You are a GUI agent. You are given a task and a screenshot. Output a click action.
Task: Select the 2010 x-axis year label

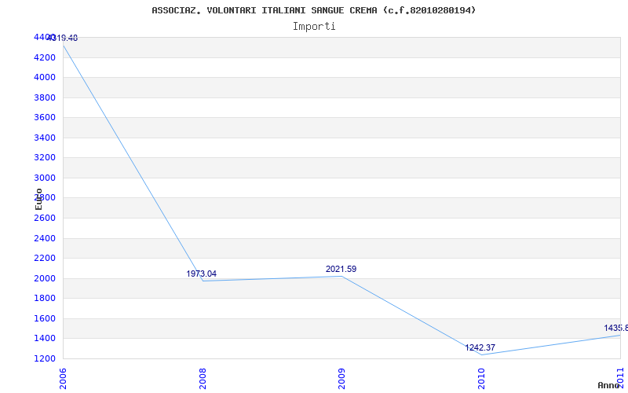coord(481,379)
